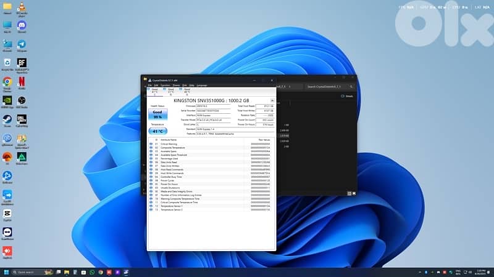Click the Power On Hours value field
The width and height of the screenshot is (494, 277).
(264, 125)
